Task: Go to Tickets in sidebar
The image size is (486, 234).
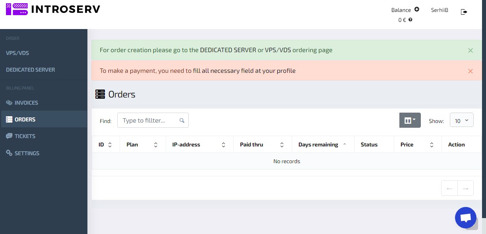Action: [25, 136]
